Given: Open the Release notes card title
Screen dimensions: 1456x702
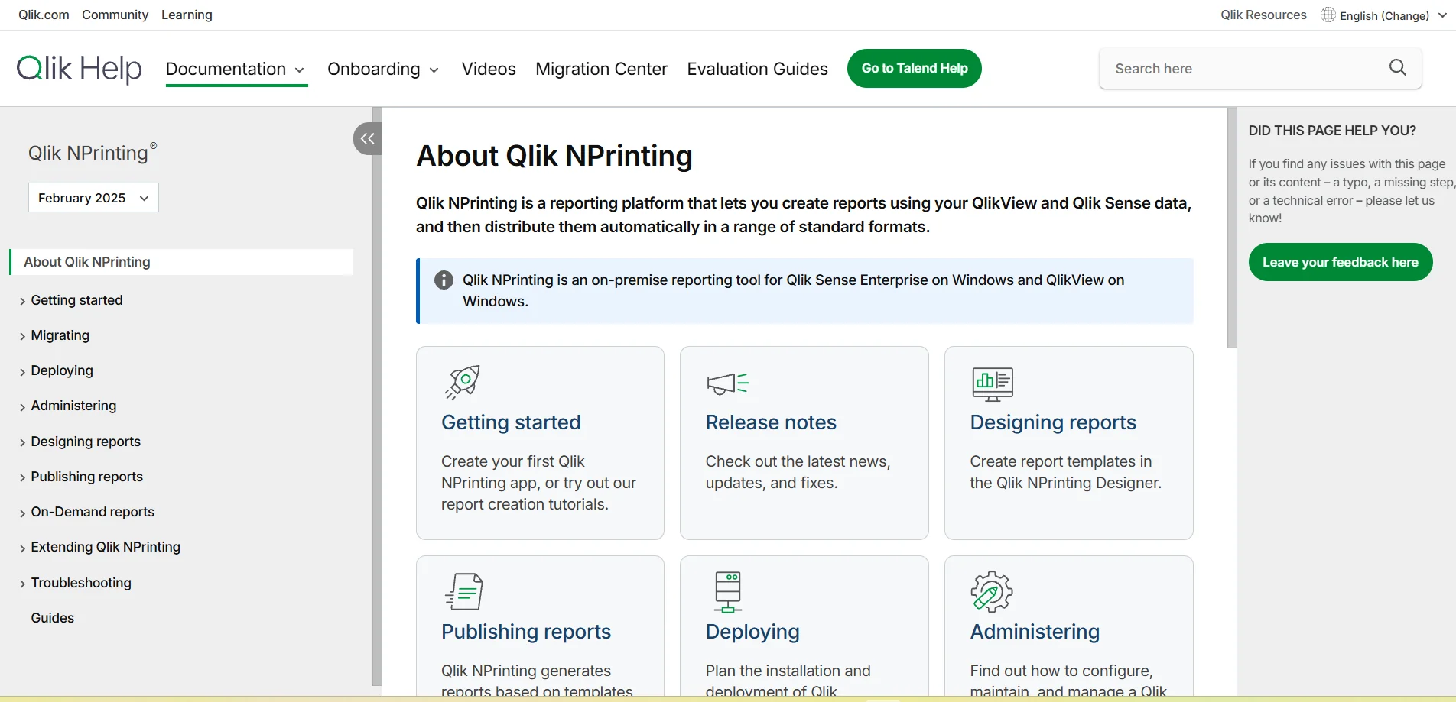Looking at the screenshot, I should tap(771, 422).
